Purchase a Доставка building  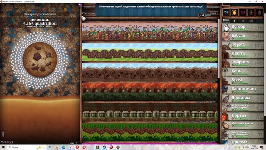[243, 98]
